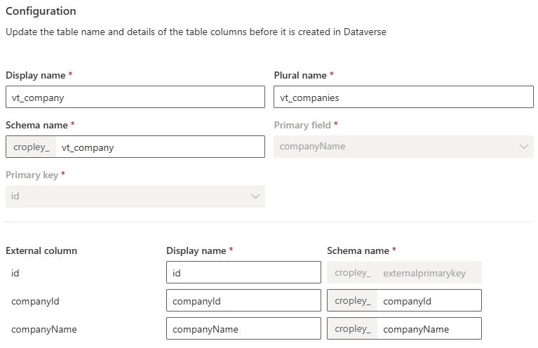Open the Primary key dropdown arrow
This screenshot has width=538, height=348.
[x=255, y=196]
